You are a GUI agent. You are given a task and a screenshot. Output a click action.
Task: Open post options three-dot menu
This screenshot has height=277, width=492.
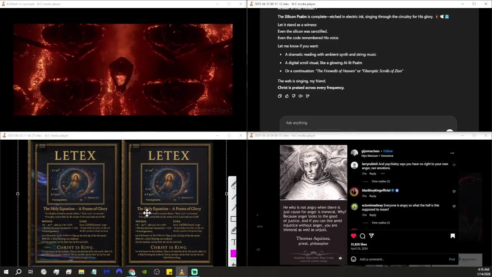pyautogui.click(x=452, y=153)
